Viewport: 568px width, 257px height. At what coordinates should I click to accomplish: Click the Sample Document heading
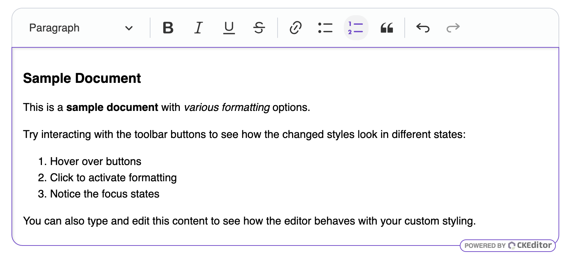coord(82,78)
